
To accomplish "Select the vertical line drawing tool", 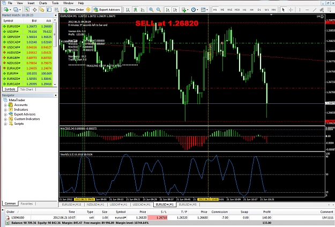I will coord(300,10).
